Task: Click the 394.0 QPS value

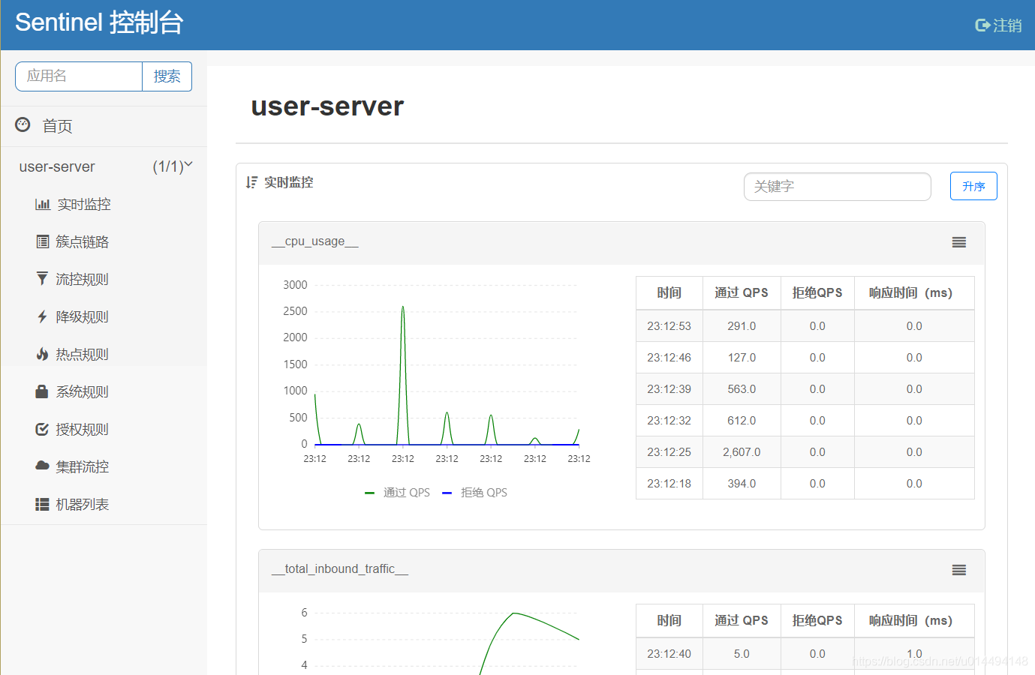Action: [x=742, y=484]
